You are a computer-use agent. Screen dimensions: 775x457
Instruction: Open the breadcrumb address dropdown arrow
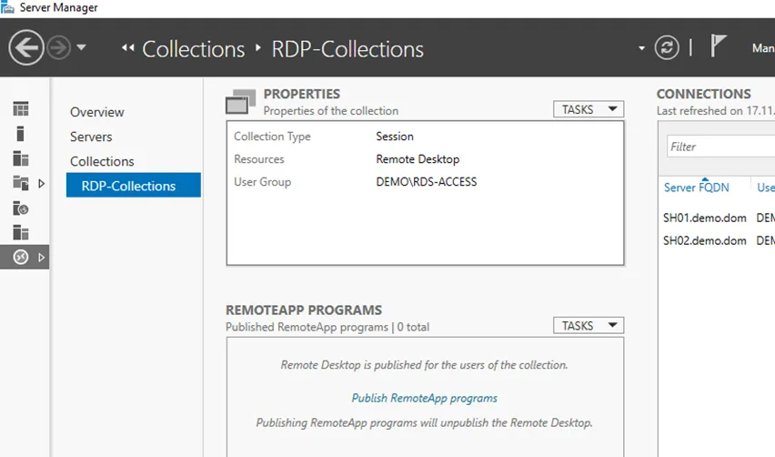point(641,48)
